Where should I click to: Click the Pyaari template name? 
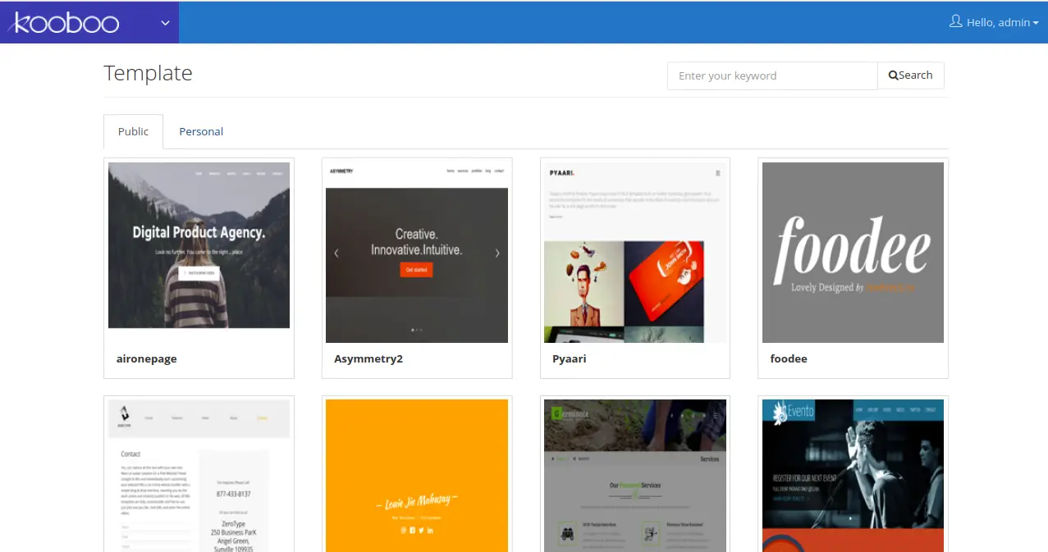click(569, 359)
